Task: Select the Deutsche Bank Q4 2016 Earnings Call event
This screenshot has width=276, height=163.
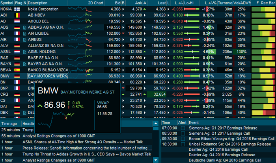Action: (225, 160)
